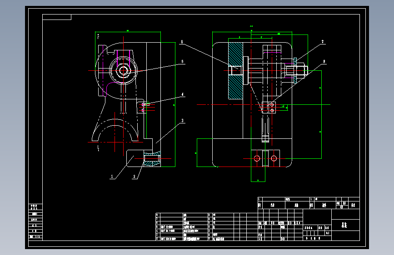Click the semicircular arch of the workpiece
This screenshot has height=255, width=394.
click(115, 129)
